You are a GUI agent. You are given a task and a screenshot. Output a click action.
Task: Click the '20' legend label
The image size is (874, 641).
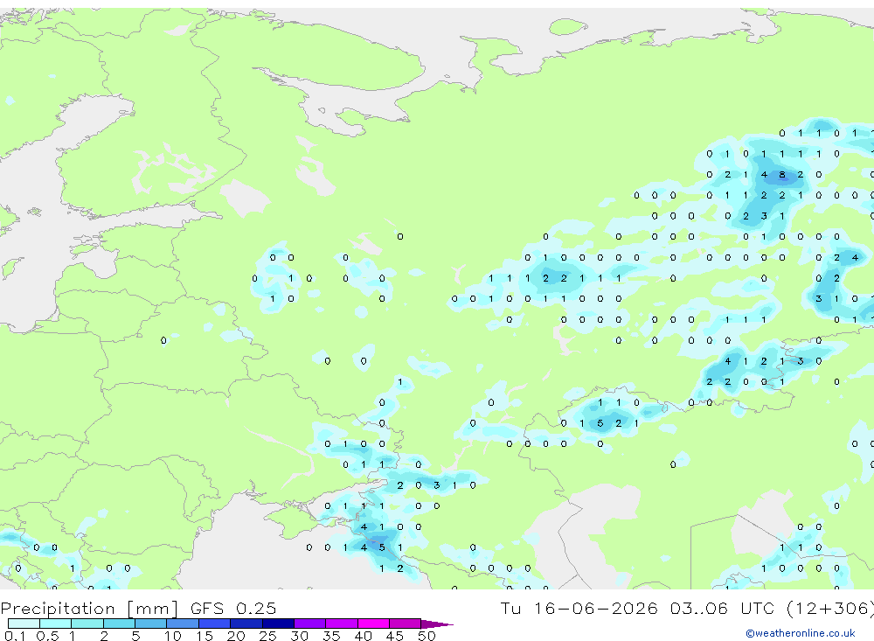(236, 636)
